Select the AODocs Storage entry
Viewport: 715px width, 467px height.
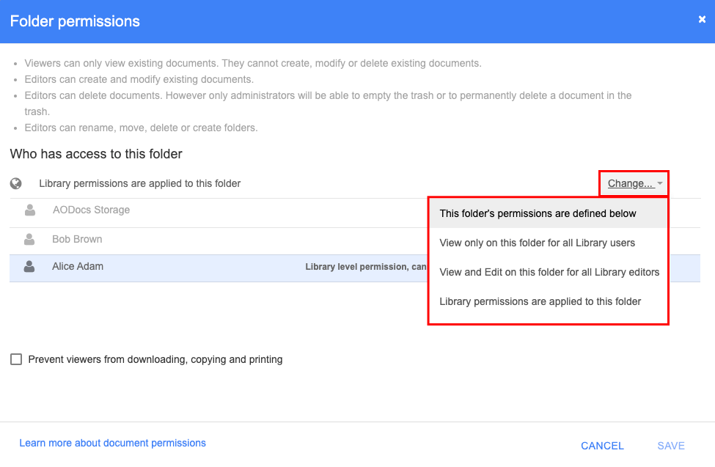[219, 213]
